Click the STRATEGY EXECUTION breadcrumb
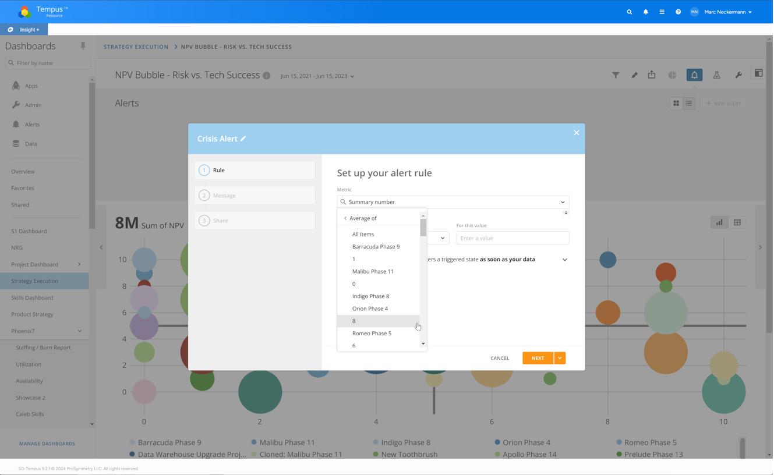Screen dimensions: 774x475 [136, 47]
